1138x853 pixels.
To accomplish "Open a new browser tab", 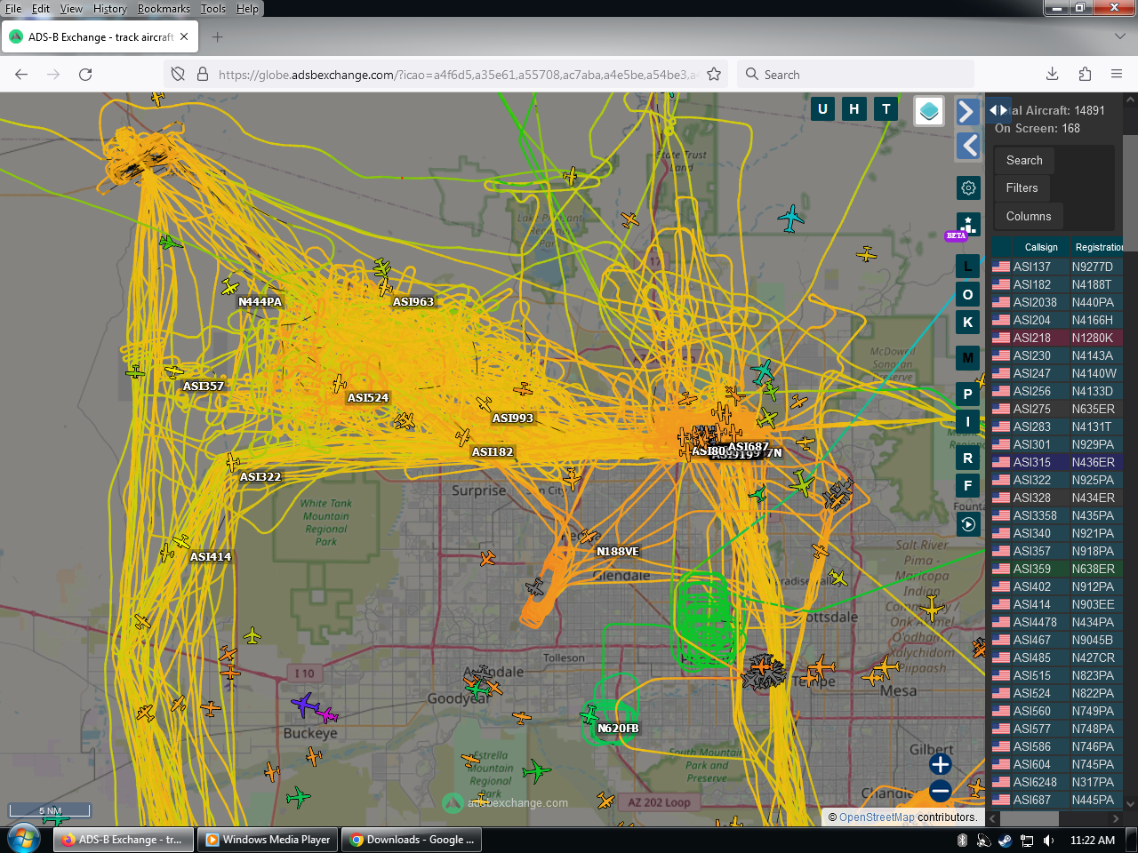I will tap(217, 37).
